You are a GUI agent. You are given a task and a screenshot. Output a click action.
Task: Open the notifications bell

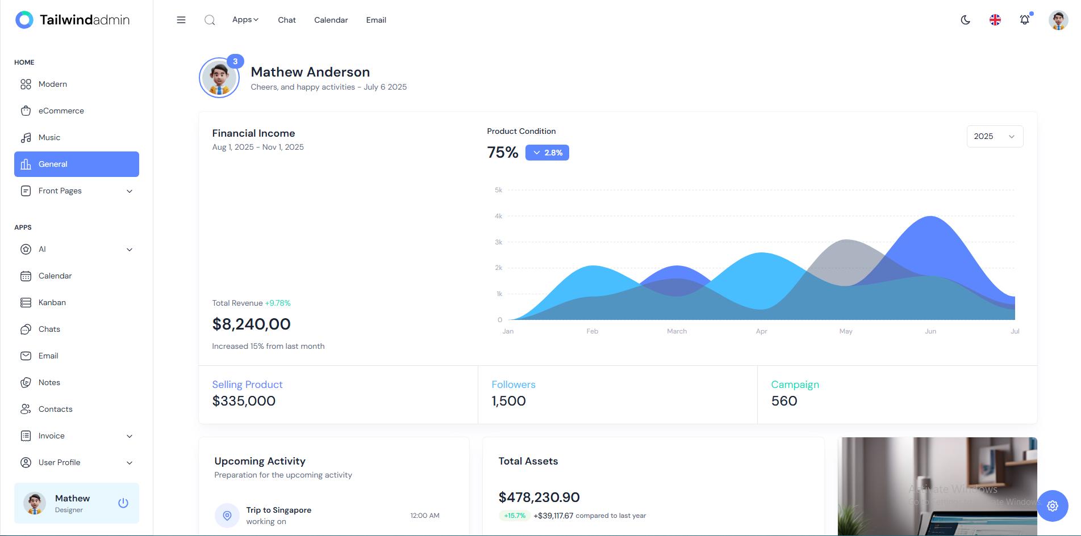1024,20
